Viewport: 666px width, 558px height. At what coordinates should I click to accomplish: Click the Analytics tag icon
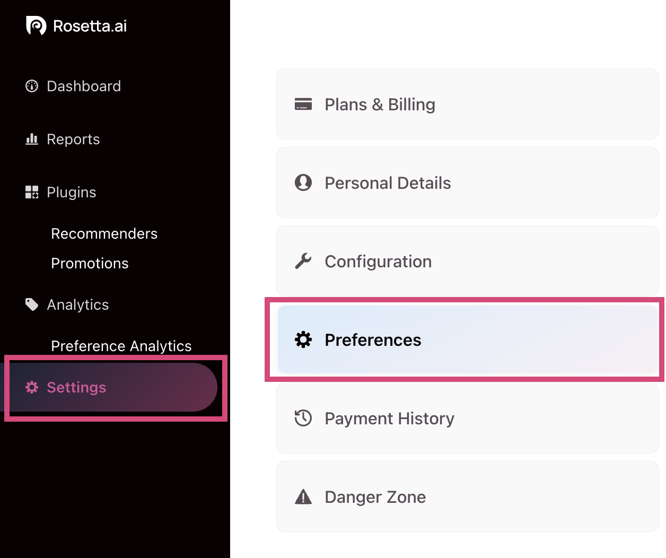(x=32, y=304)
